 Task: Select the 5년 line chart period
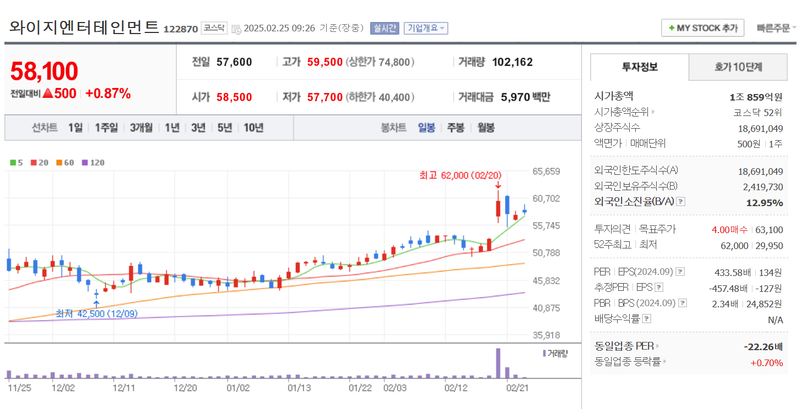pos(224,128)
